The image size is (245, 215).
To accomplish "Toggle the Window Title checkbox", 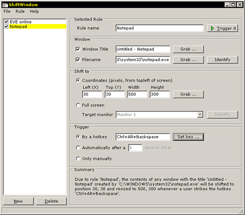I will [x=78, y=49].
